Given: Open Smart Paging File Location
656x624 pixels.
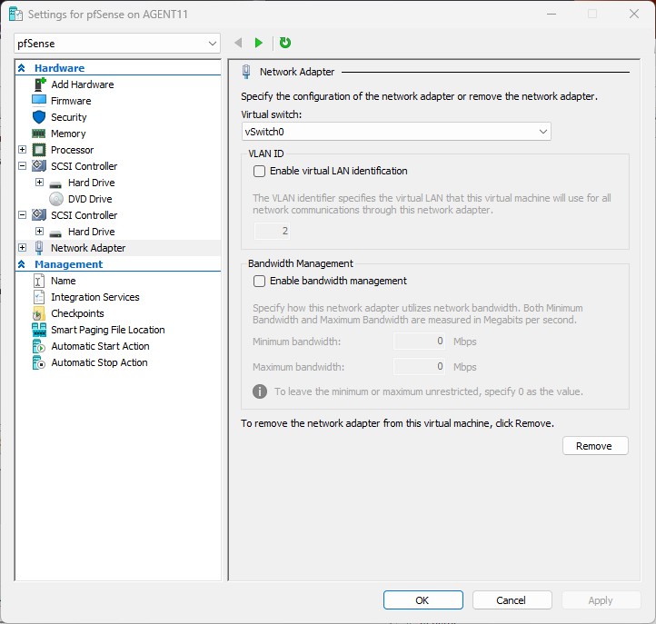Looking at the screenshot, I should pos(108,330).
